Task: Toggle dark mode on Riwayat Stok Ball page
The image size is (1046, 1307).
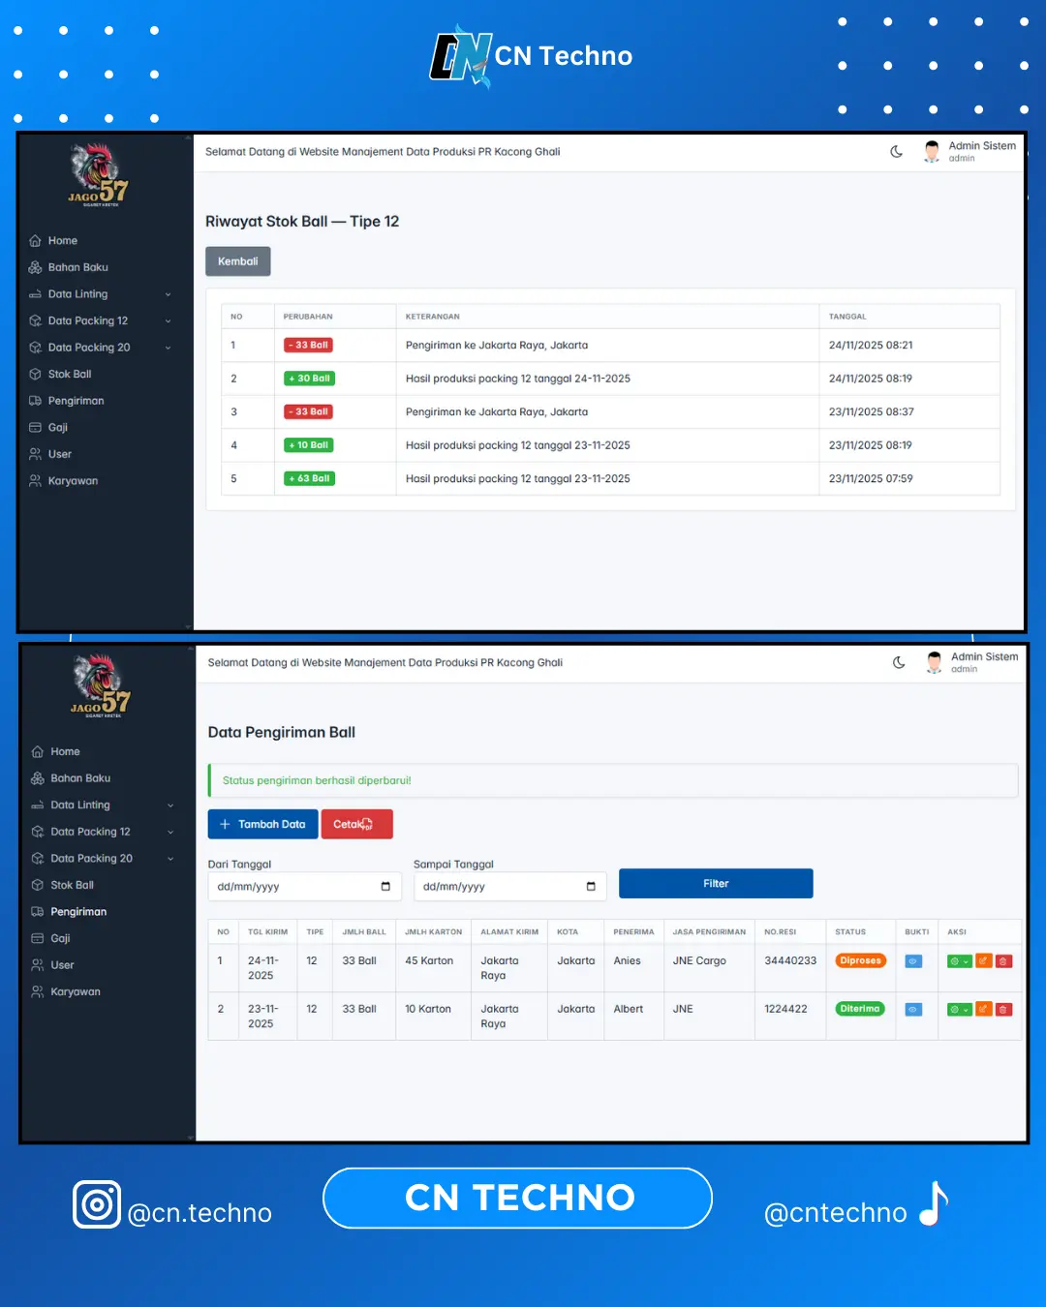Action: 896,152
